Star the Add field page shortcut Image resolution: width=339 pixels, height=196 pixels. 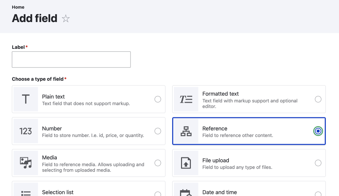pos(66,18)
